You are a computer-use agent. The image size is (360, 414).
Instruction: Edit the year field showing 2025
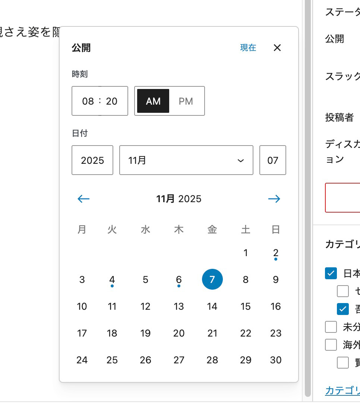92,160
